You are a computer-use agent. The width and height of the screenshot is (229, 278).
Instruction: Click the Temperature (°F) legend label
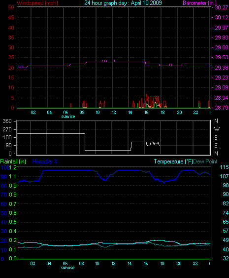tap(173, 161)
